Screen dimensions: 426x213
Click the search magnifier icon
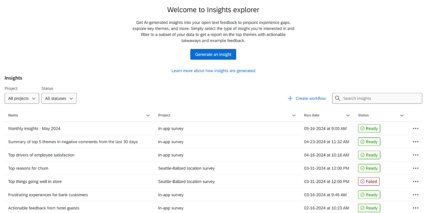338,98
